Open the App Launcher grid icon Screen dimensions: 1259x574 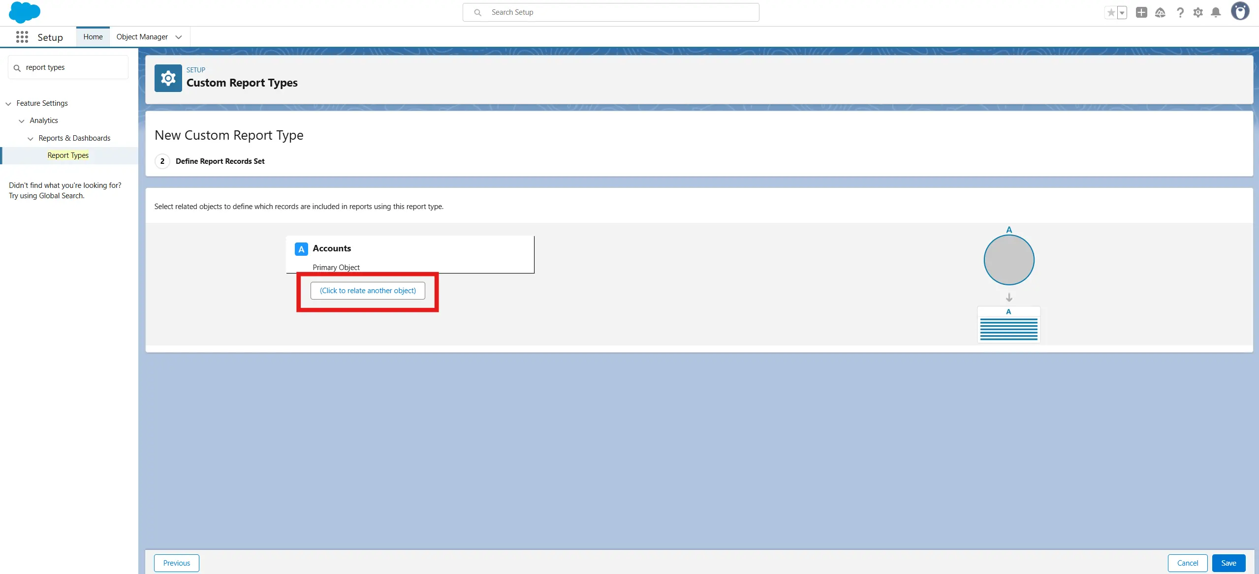[x=22, y=37]
